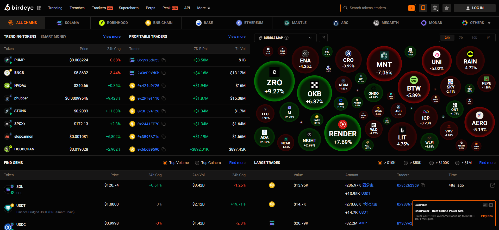Viewport: 499px width, 230px height.
Task: Click Find more in Large Trades
Action: [x=487, y=163]
